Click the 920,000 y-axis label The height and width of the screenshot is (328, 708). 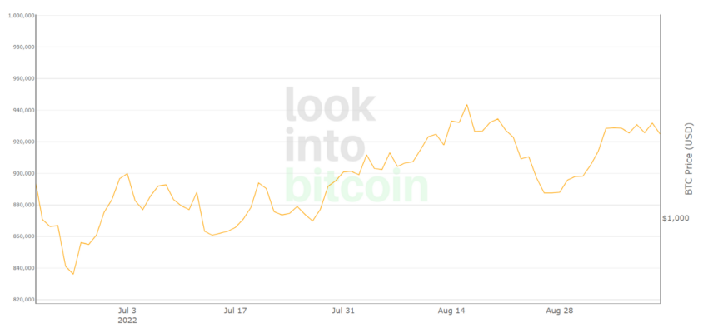(23, 142)
